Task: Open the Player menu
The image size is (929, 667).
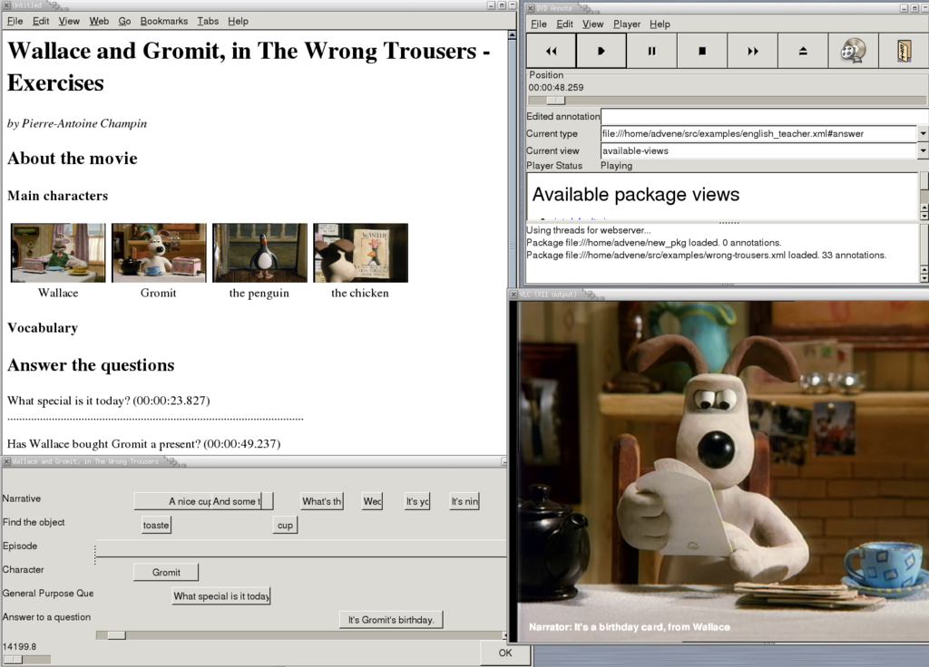Action: click(x=626, y=24)
